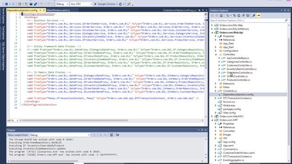Click the Search Solution Explorer input field
Viewport: 292px width, 164px height.
pos(247,20)
